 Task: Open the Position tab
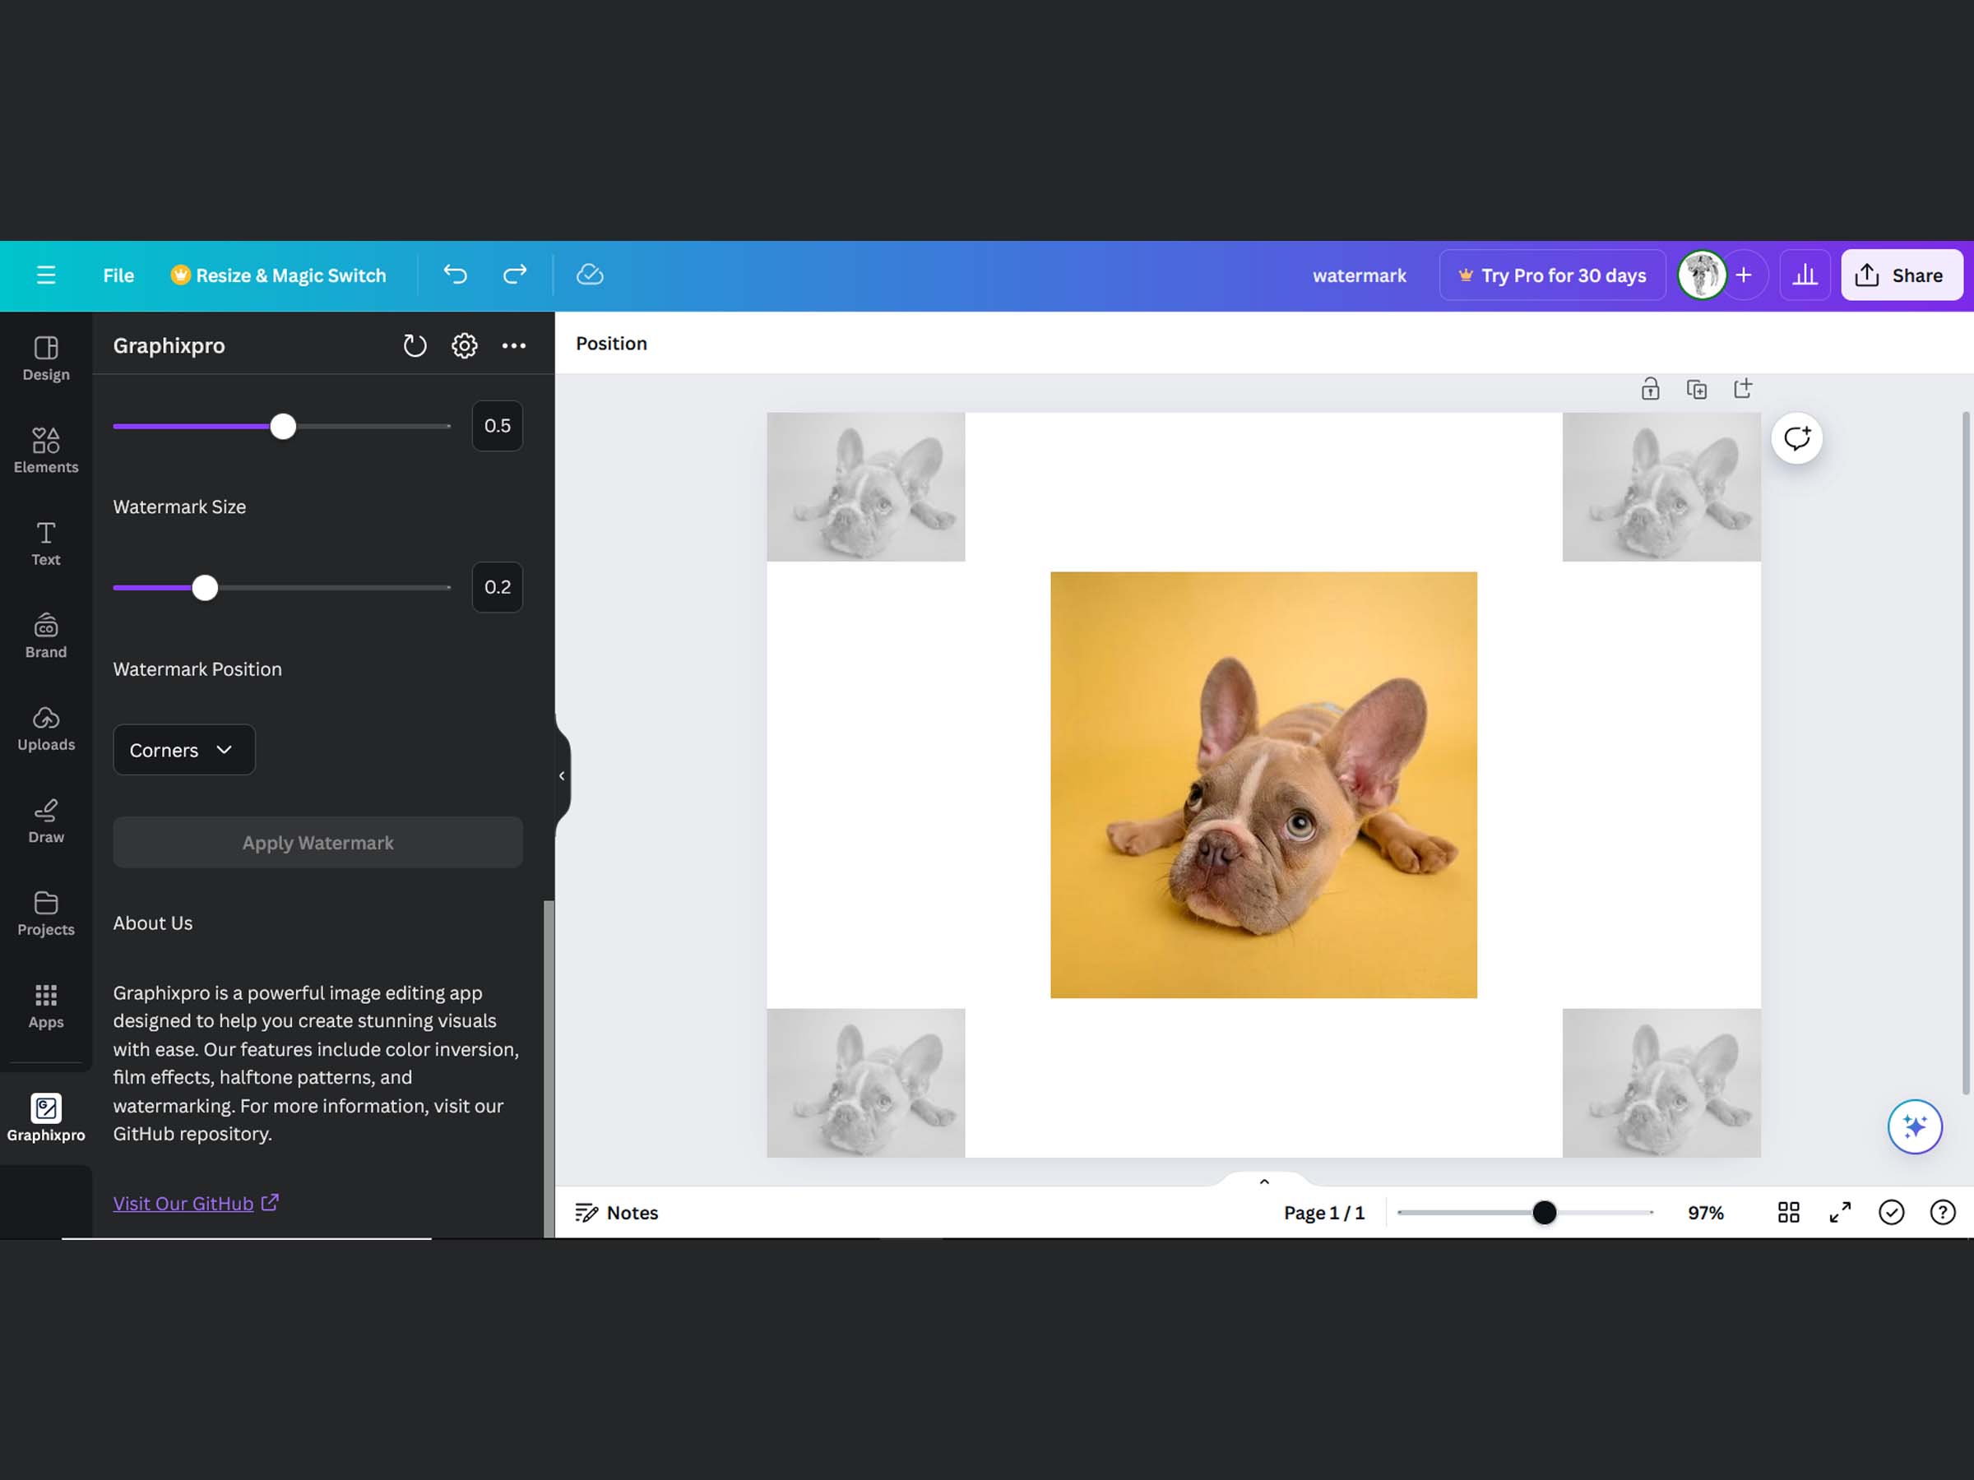pos(611,344)
